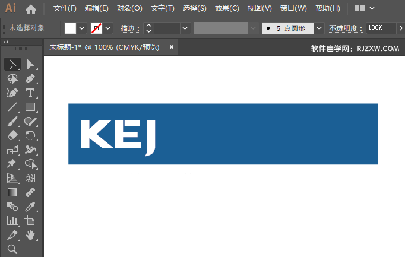The image size is (405, 257).
Task: Click the 描边 stroke panel link
Action: pos(130,28)
